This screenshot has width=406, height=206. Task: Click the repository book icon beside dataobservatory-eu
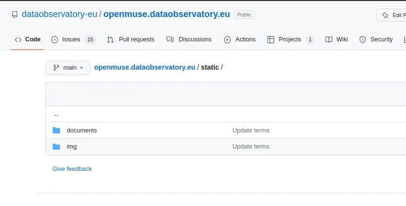pyautogui.click(x=15, y=15)
